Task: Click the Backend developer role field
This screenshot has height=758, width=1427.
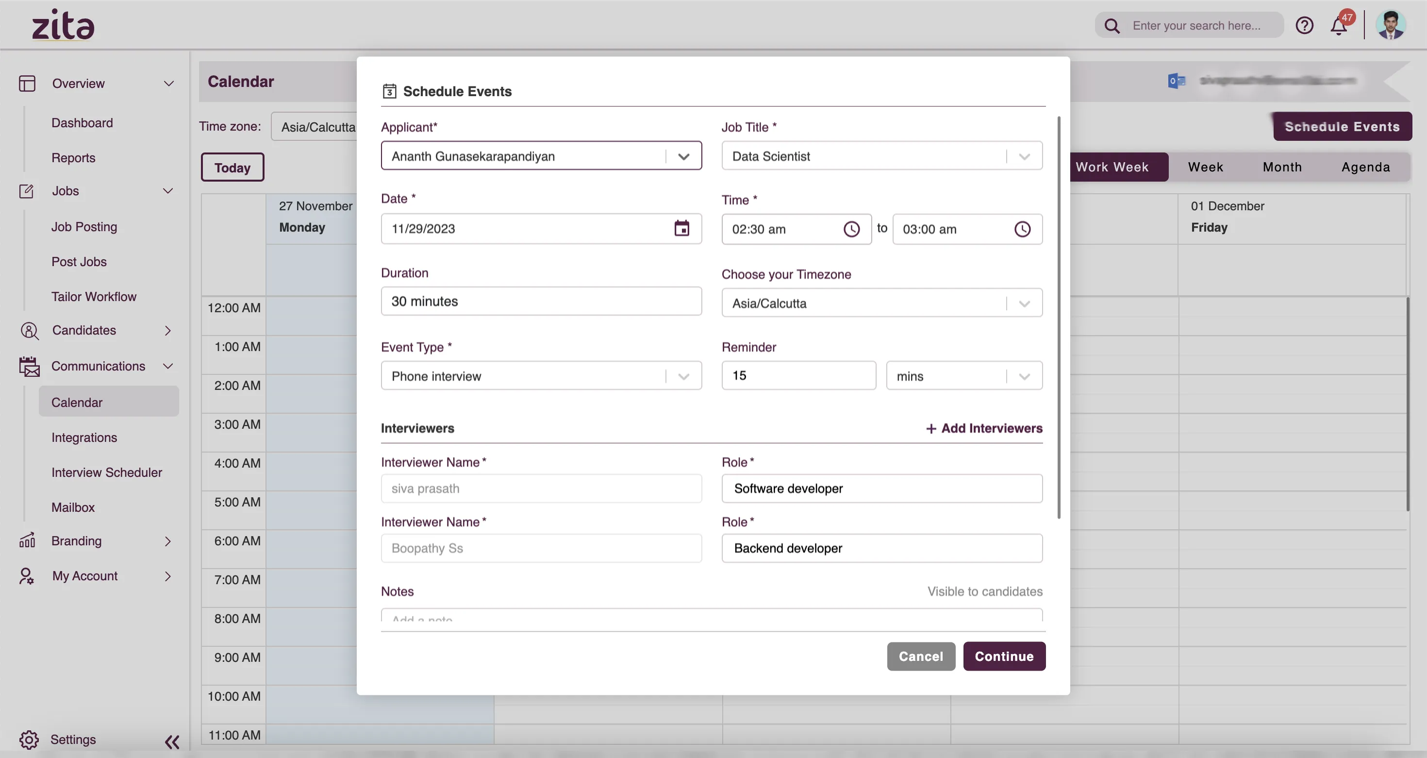Action: pos(882,548)
